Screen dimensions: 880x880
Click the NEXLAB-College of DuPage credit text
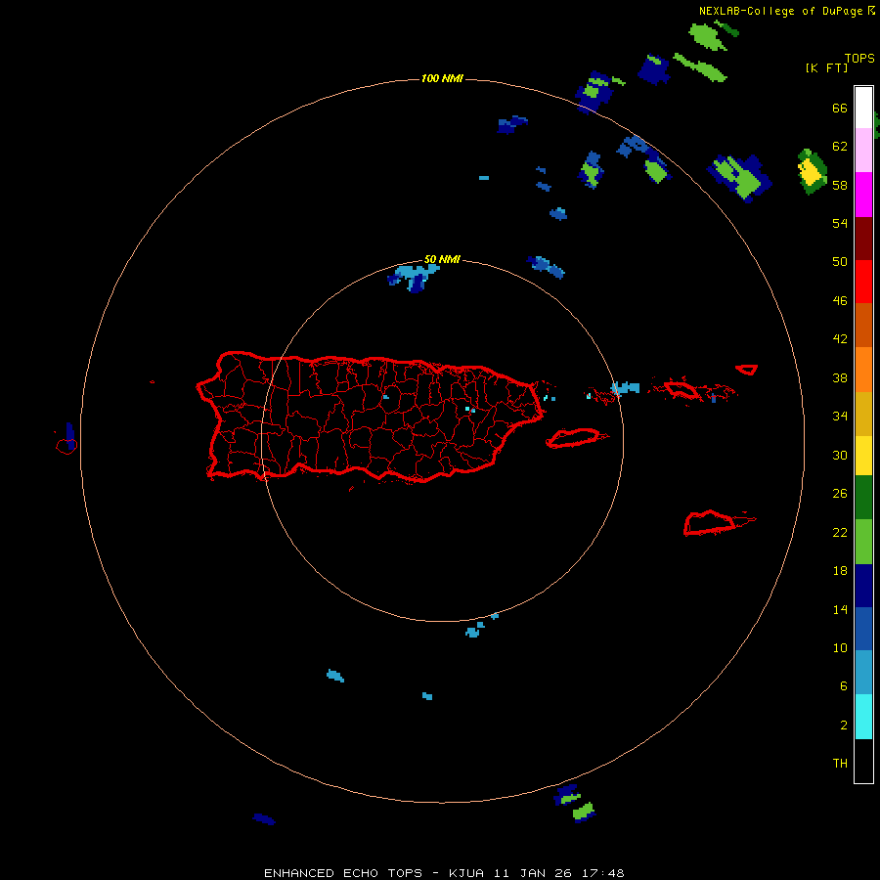point(780,11)
